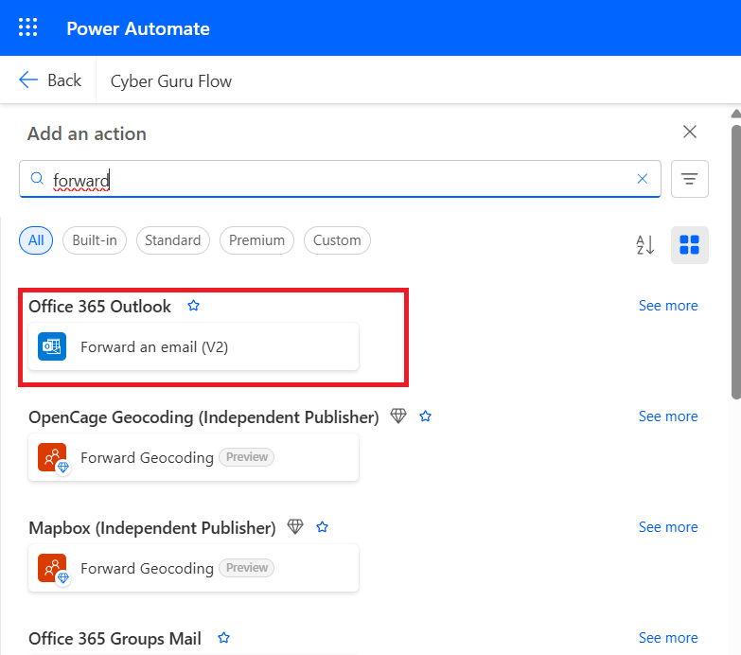The height and width of the screenshot is (655, 741).
Task: Select the Built-in filter pill
Action: (x=95, y=240)
